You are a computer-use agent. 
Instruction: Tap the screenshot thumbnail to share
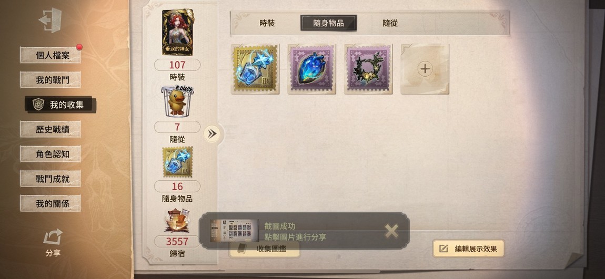[234, 231]
